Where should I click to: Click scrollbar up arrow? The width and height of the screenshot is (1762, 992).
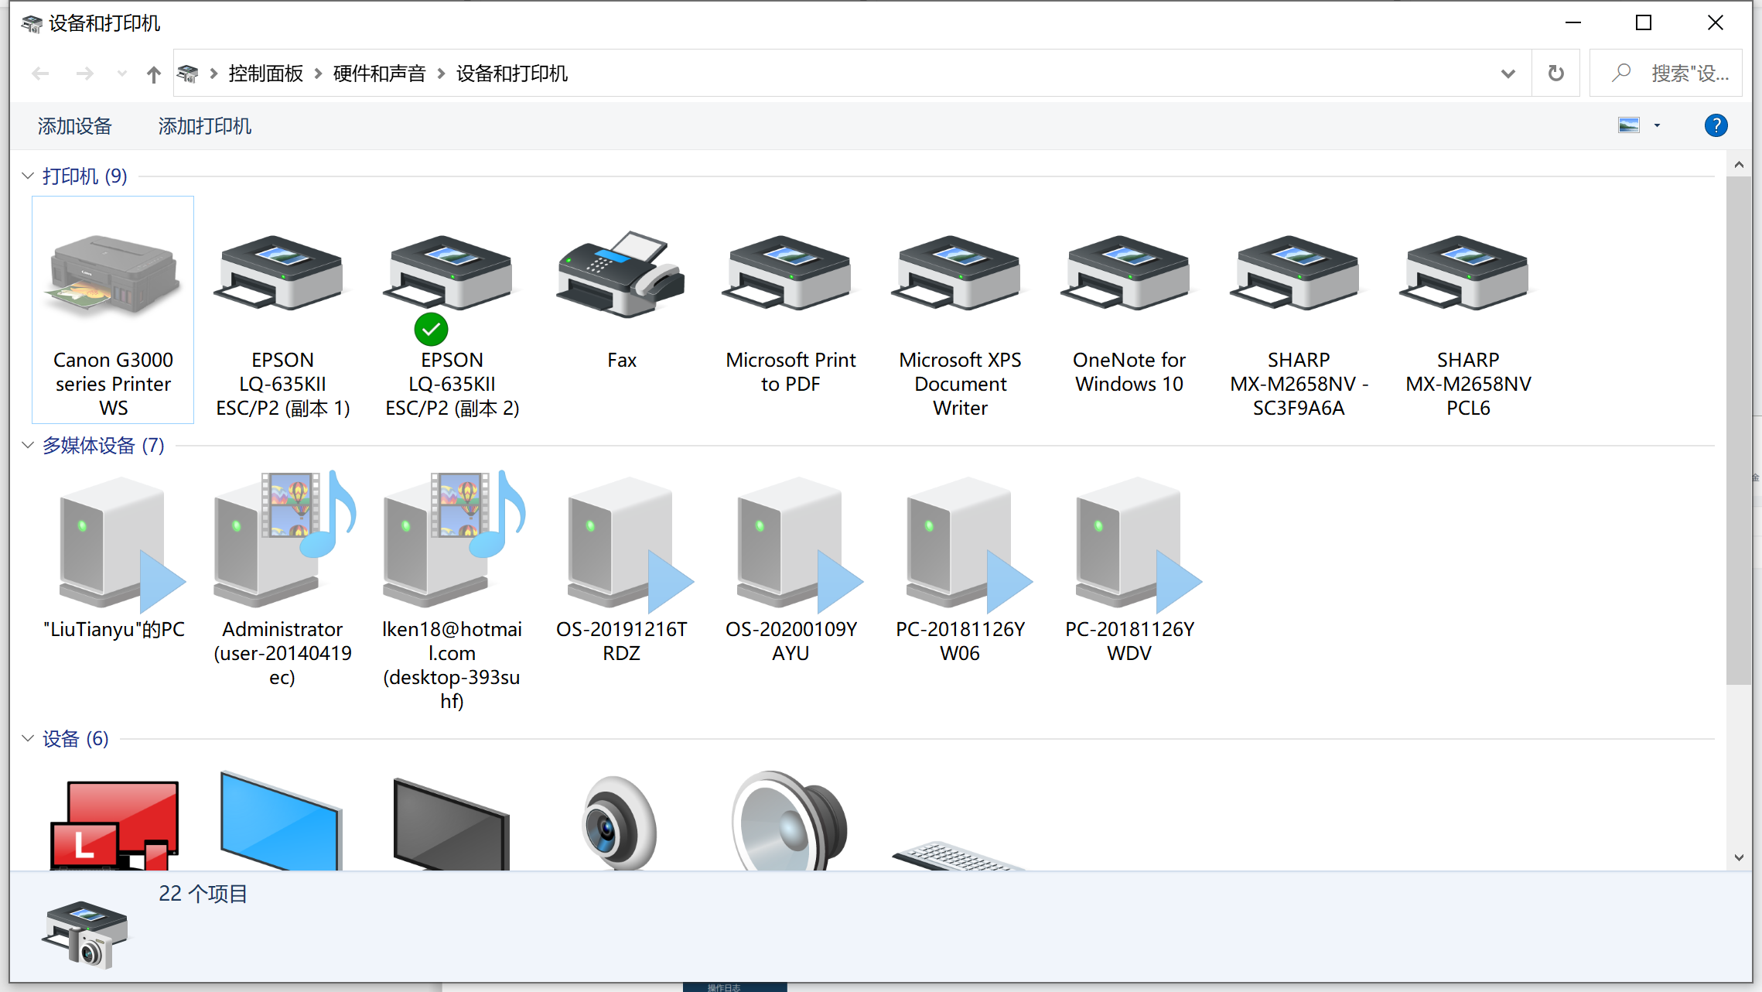click(1738, 164)
